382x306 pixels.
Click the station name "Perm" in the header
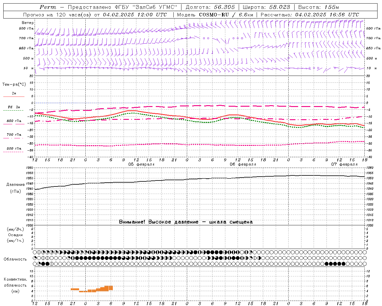pos(48,7)
